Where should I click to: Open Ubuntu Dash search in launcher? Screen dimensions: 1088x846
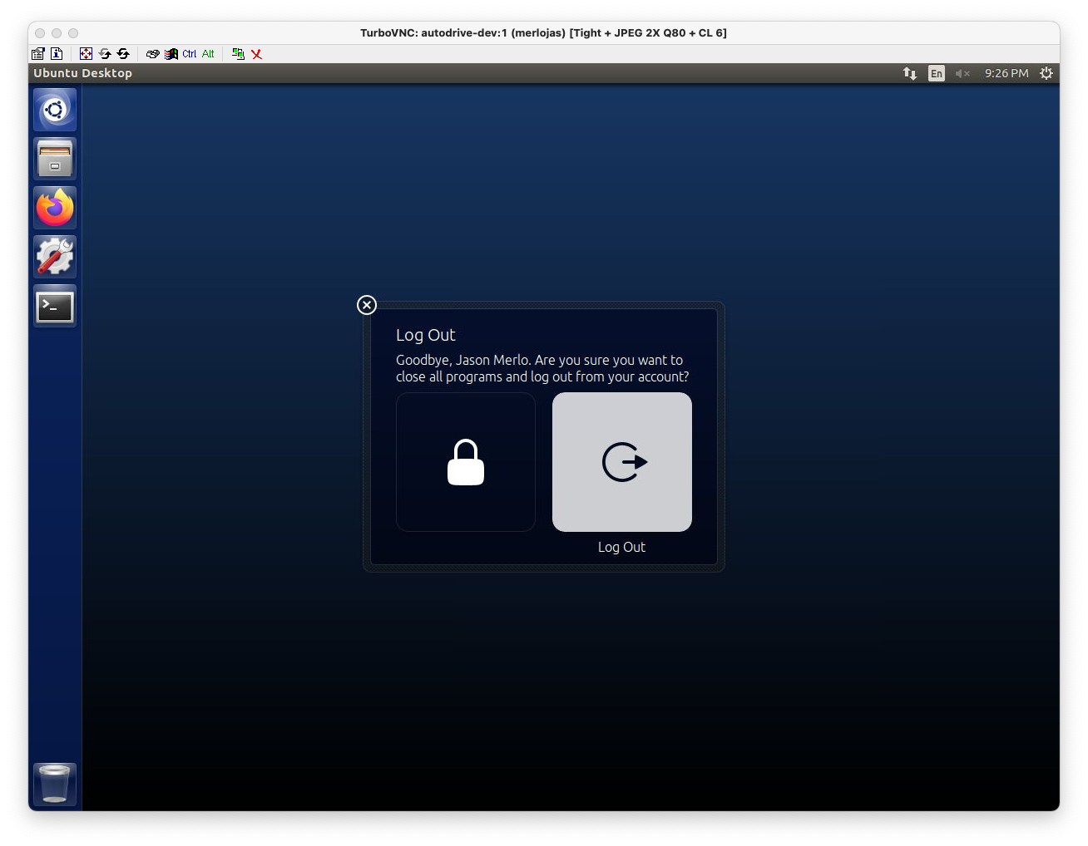pos(55,110)
